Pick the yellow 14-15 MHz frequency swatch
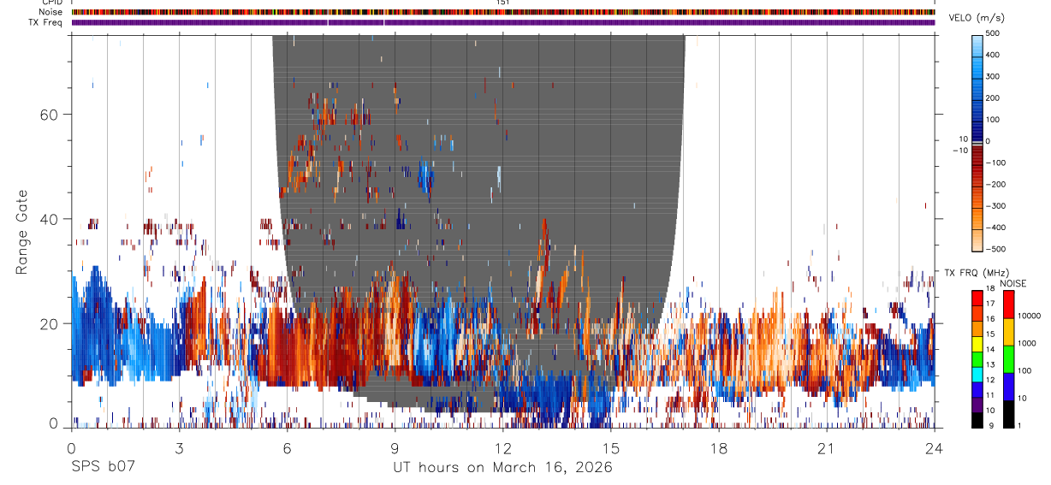The image size is (1051, 485). [977, 342]
